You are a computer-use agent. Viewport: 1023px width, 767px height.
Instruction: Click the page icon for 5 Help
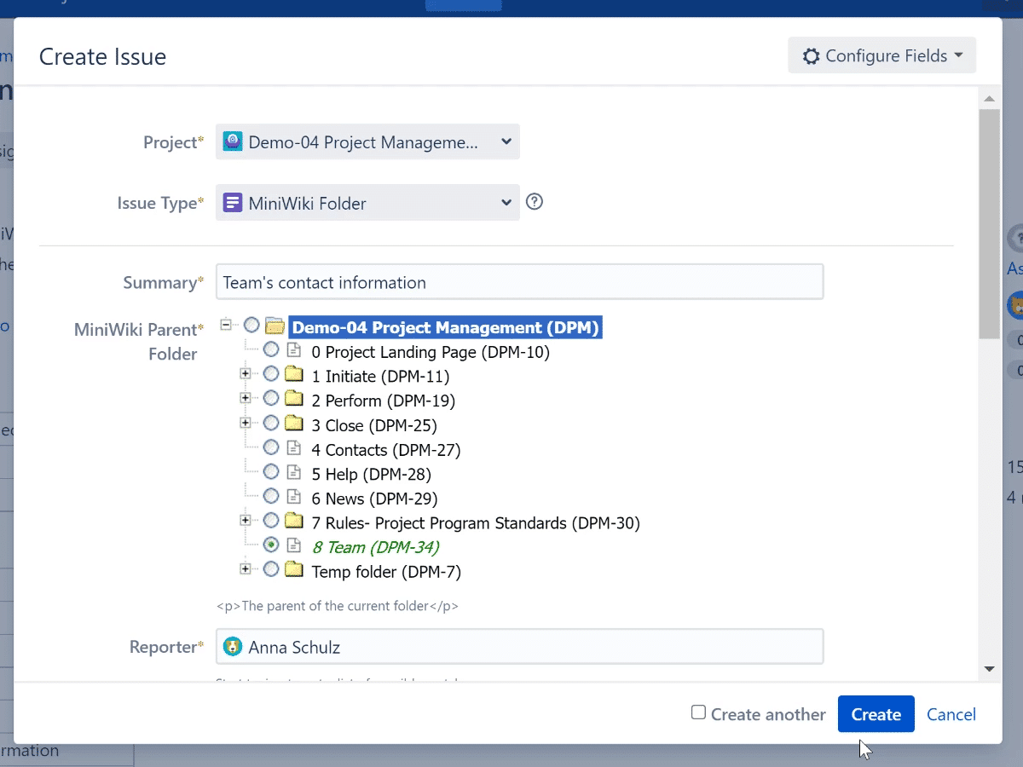click(x=293, y=472)
